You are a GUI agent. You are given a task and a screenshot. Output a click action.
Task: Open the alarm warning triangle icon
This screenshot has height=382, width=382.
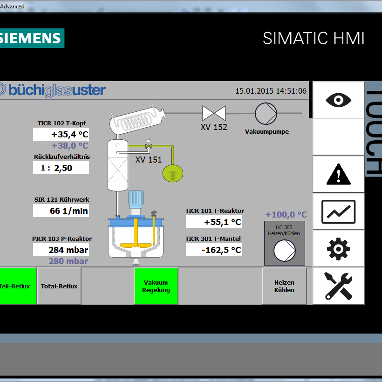(x=338, y=175)
